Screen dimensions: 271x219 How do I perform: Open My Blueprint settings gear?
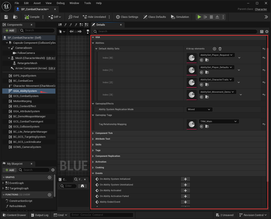(x=53, y=170)
